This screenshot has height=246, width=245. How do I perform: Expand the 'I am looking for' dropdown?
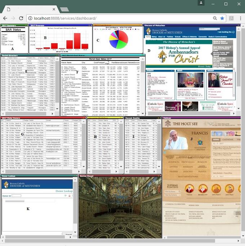(x=226, y=32)
